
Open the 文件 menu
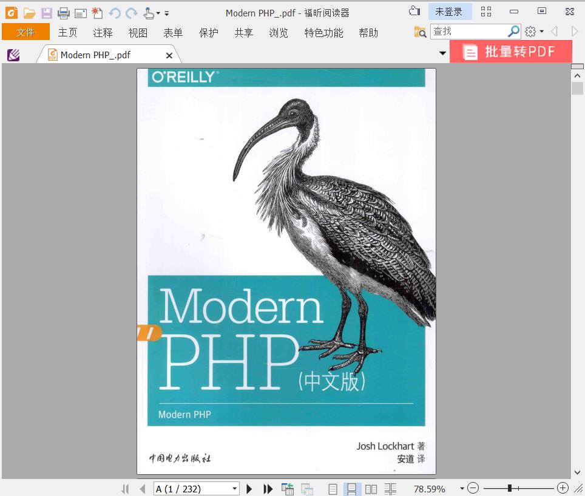(25, 32)
